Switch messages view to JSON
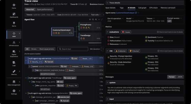191x104 pixels. (x=180, y=77)
